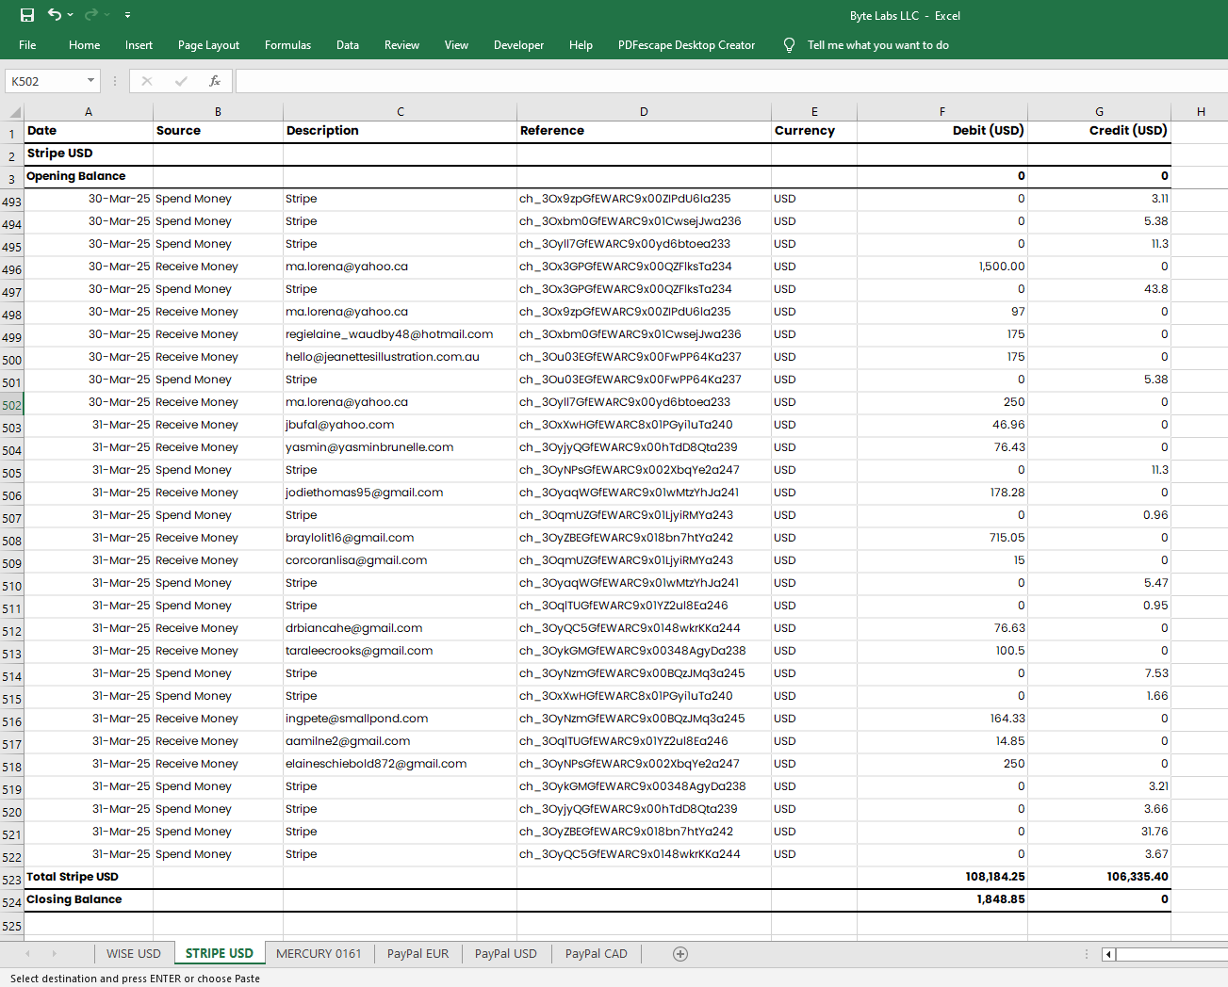1228x987 pixels.
Task: Click the Enter checkmark formula icon
Action: pyautogui.click(x=181, y=81)
